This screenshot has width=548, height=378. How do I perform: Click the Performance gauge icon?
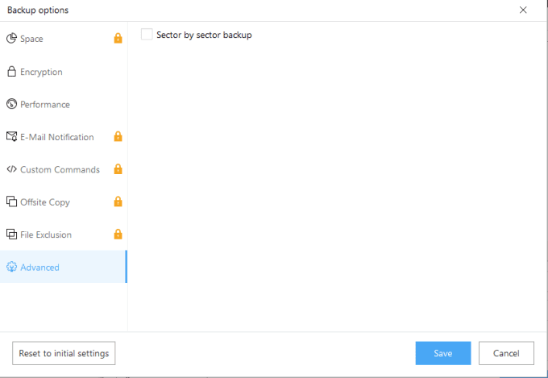click(x=12, y=104)
